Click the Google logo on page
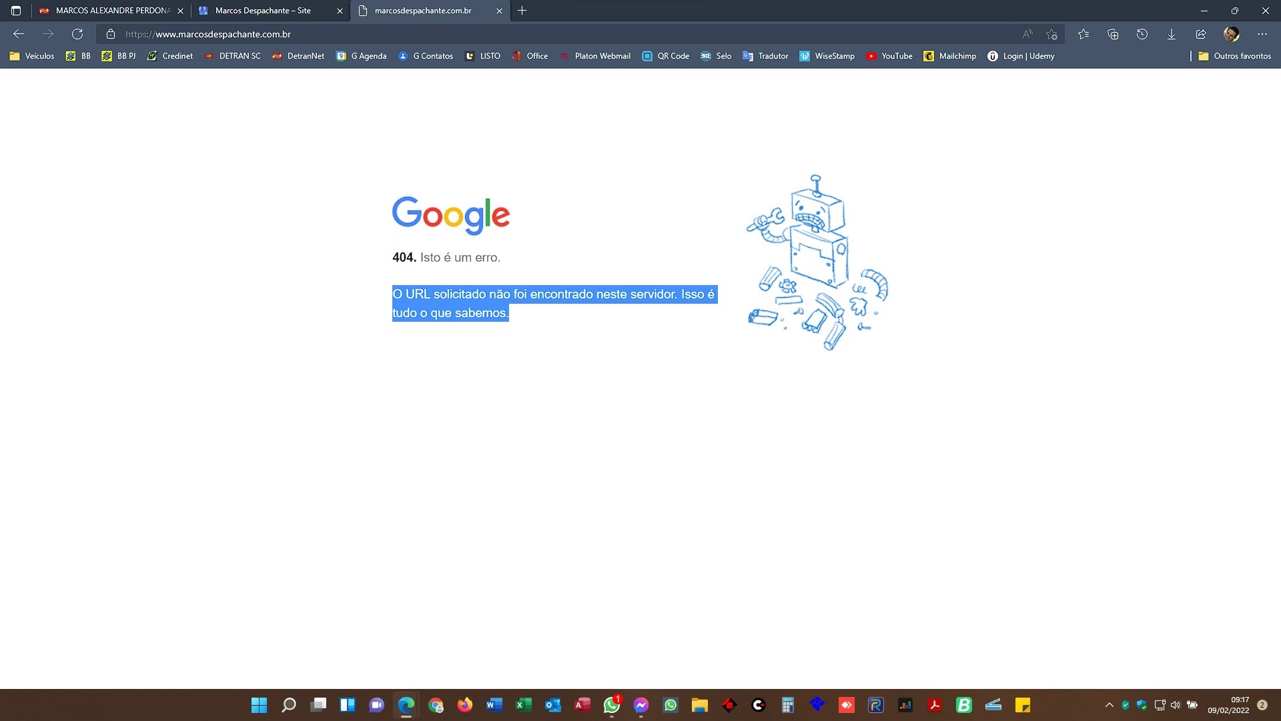The height and width of the screenshot is (721, 1281). 451,215
